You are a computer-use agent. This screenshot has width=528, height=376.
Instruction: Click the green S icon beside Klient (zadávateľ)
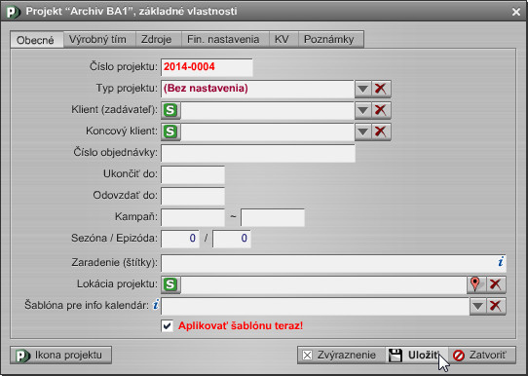click(170, 110)
